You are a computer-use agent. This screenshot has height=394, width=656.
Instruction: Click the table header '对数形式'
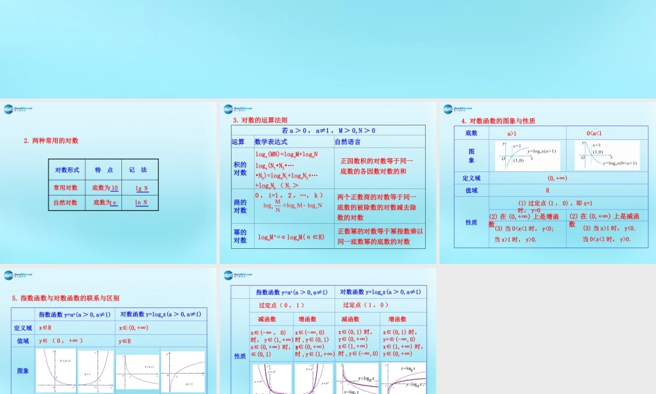[x=67, y=170]
